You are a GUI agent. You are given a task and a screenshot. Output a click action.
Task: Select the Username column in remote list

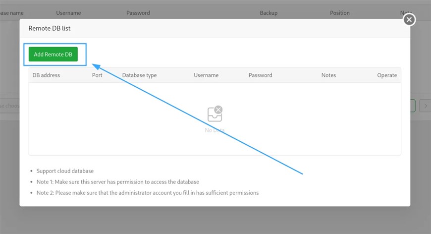[206, 75]
